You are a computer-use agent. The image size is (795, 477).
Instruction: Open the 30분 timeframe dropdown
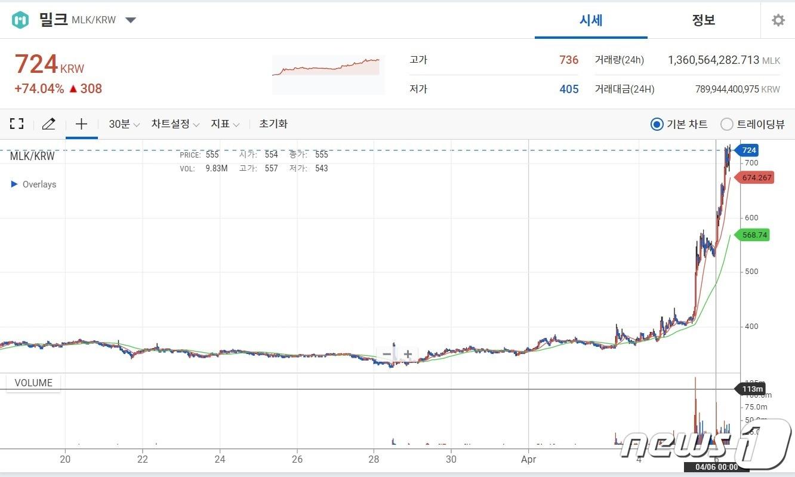122,124
